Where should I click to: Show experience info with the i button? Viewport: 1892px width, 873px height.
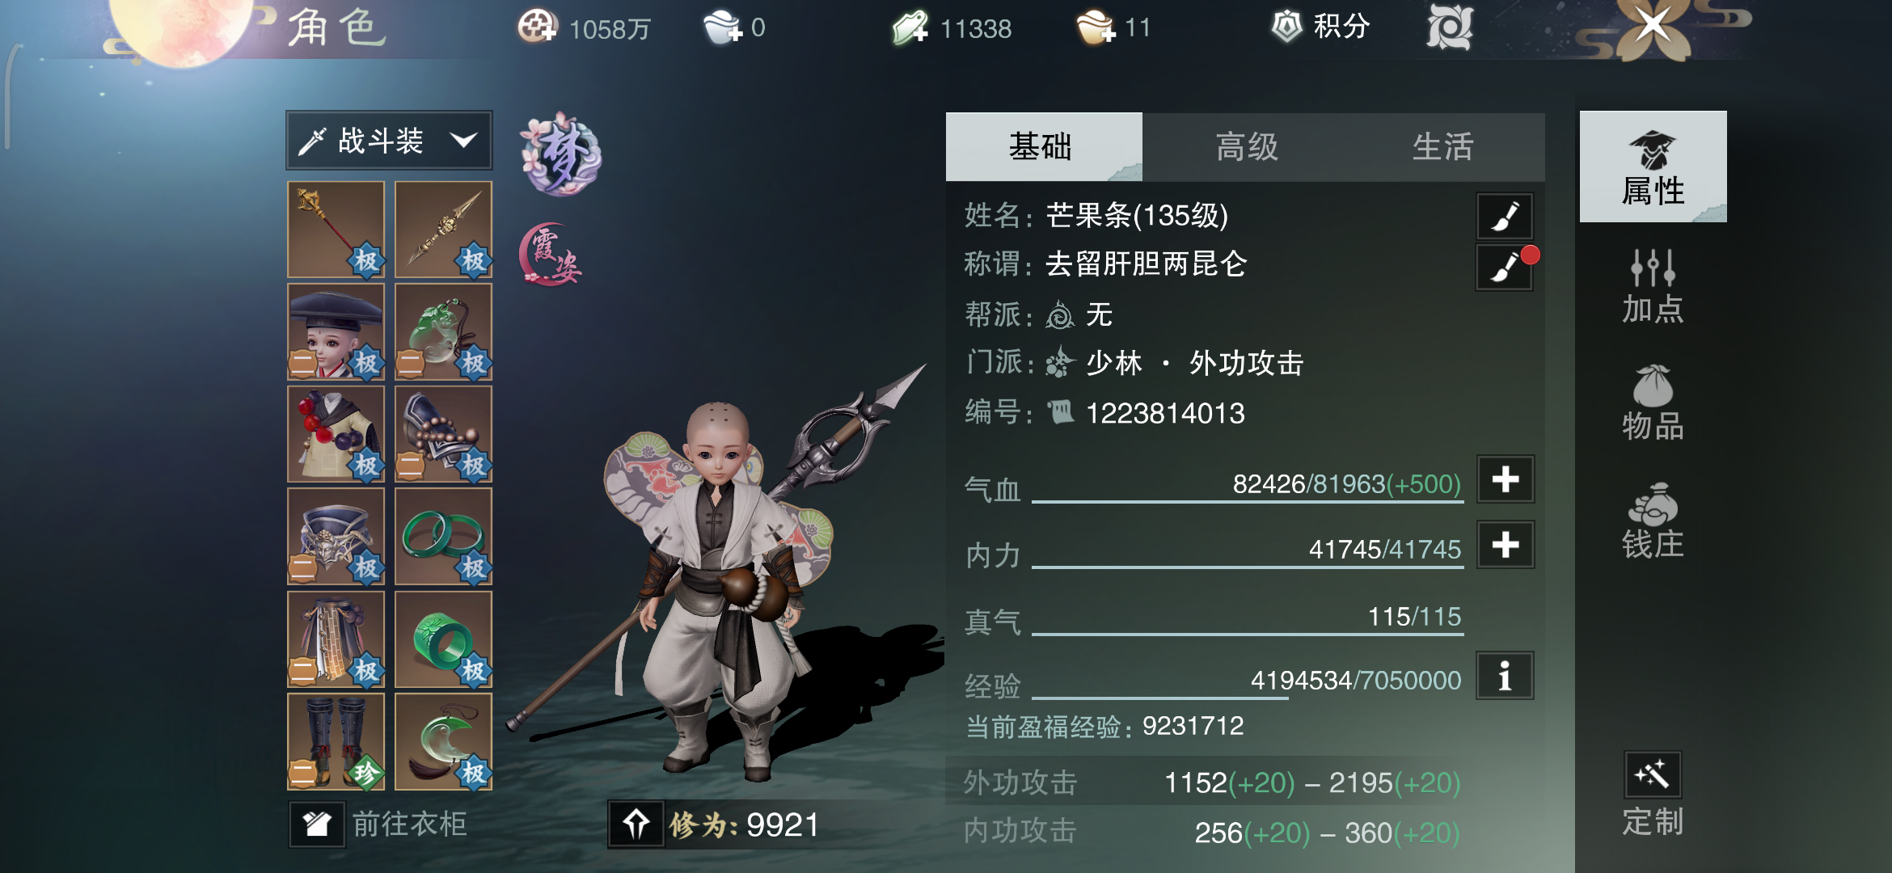coord(1505,676)
